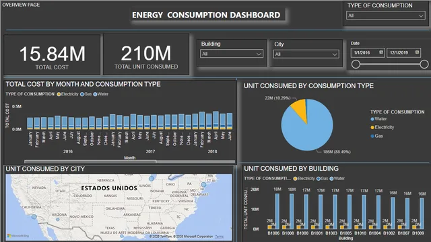This screenshot has height=242, width=431.
Task: Click the 2016 year label on axis
Action: (68, 151)
